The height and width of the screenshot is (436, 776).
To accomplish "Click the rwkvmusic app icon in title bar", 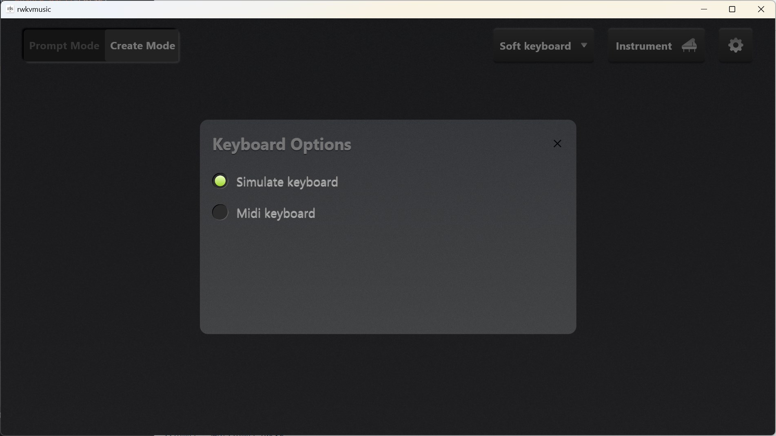I will tap(10, 9).
